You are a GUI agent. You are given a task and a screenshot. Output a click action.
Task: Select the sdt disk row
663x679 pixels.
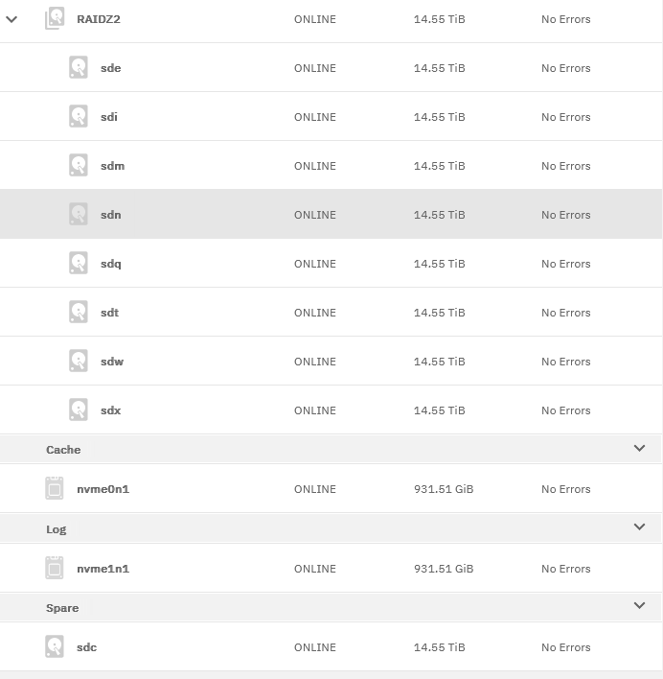[331, 313]
